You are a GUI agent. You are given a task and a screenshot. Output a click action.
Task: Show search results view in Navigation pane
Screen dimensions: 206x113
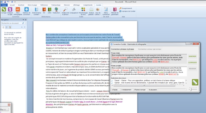tap(10, 27)
